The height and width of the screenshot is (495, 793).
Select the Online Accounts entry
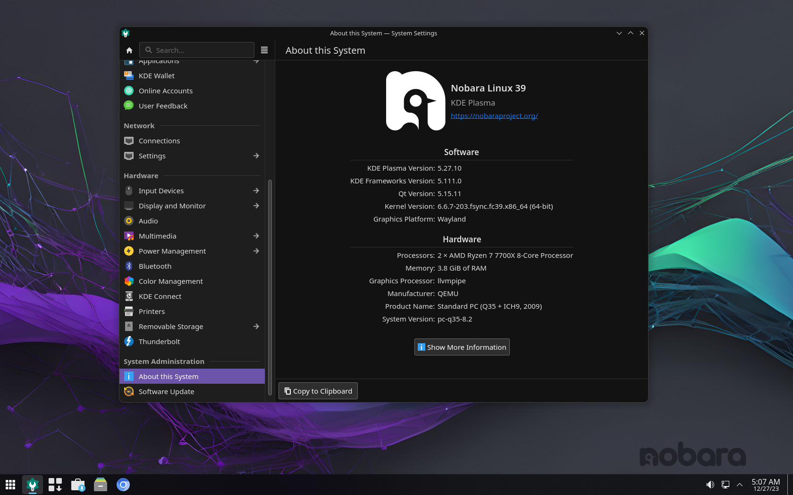coord(192,91)
